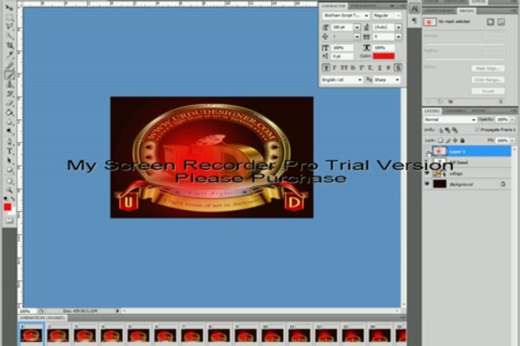Select the Rectangular Marquee tool
This screenshot has width=520, height=346.
click(x=9, y=17)
